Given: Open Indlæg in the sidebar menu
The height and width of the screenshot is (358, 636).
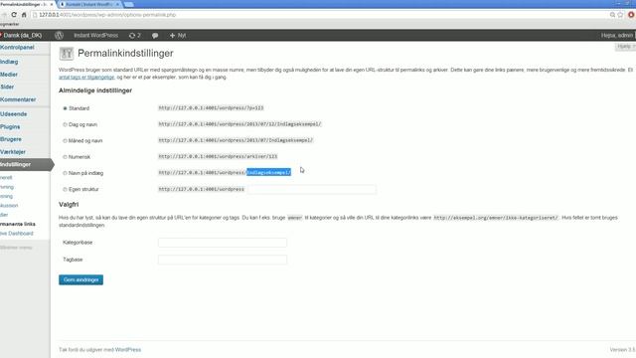Looking at the screenshot, I should pyautogui.click(x=9, y=62).
